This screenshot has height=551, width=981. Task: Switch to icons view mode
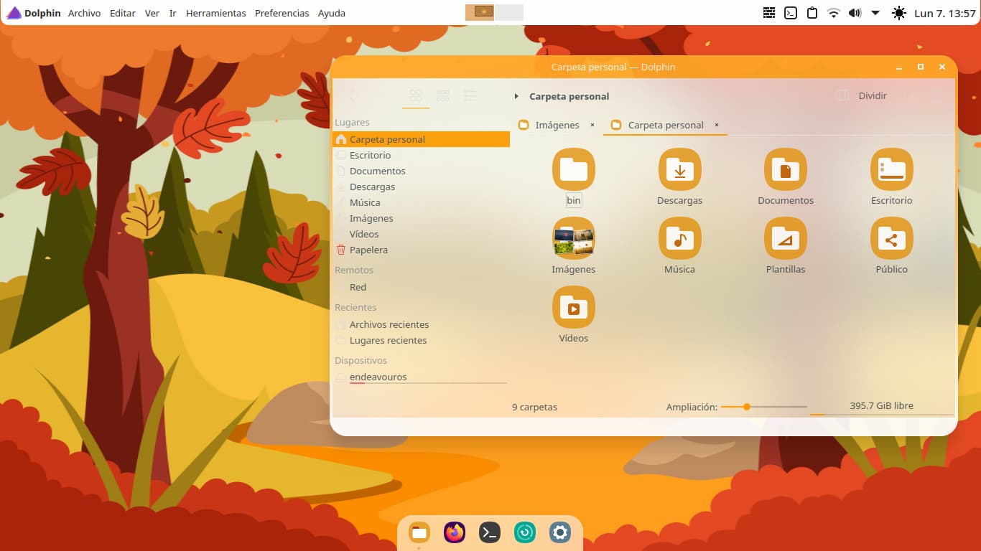(415, 95)
